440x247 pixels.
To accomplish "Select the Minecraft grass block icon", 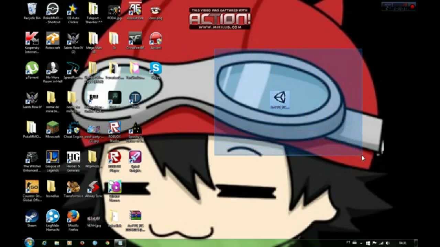I will [53, 130].
